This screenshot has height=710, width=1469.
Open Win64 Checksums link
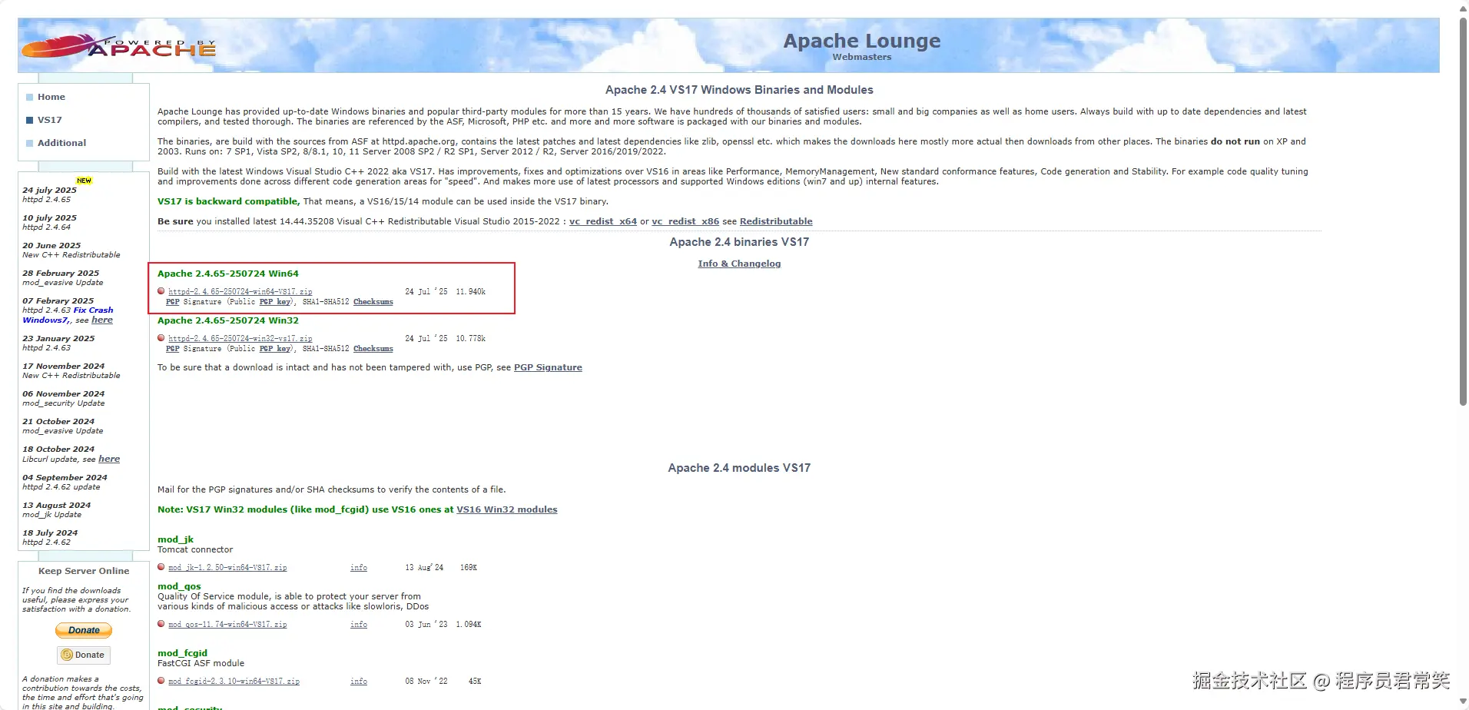(x=373, y=302)
